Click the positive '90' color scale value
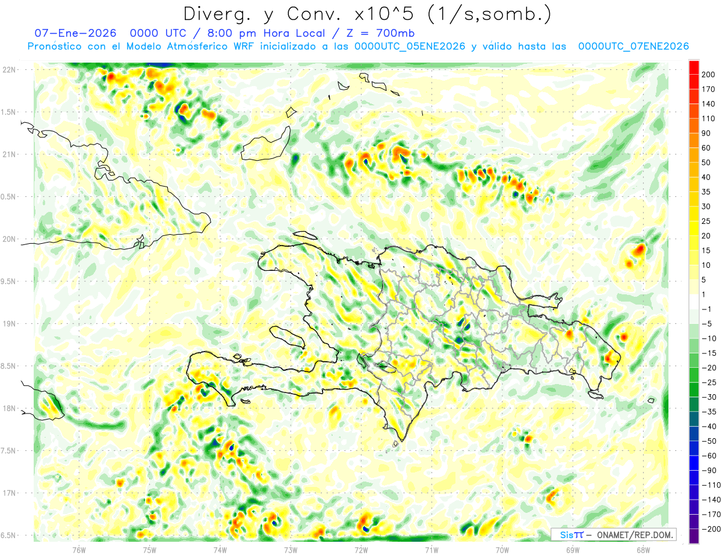 pos(707,133)
